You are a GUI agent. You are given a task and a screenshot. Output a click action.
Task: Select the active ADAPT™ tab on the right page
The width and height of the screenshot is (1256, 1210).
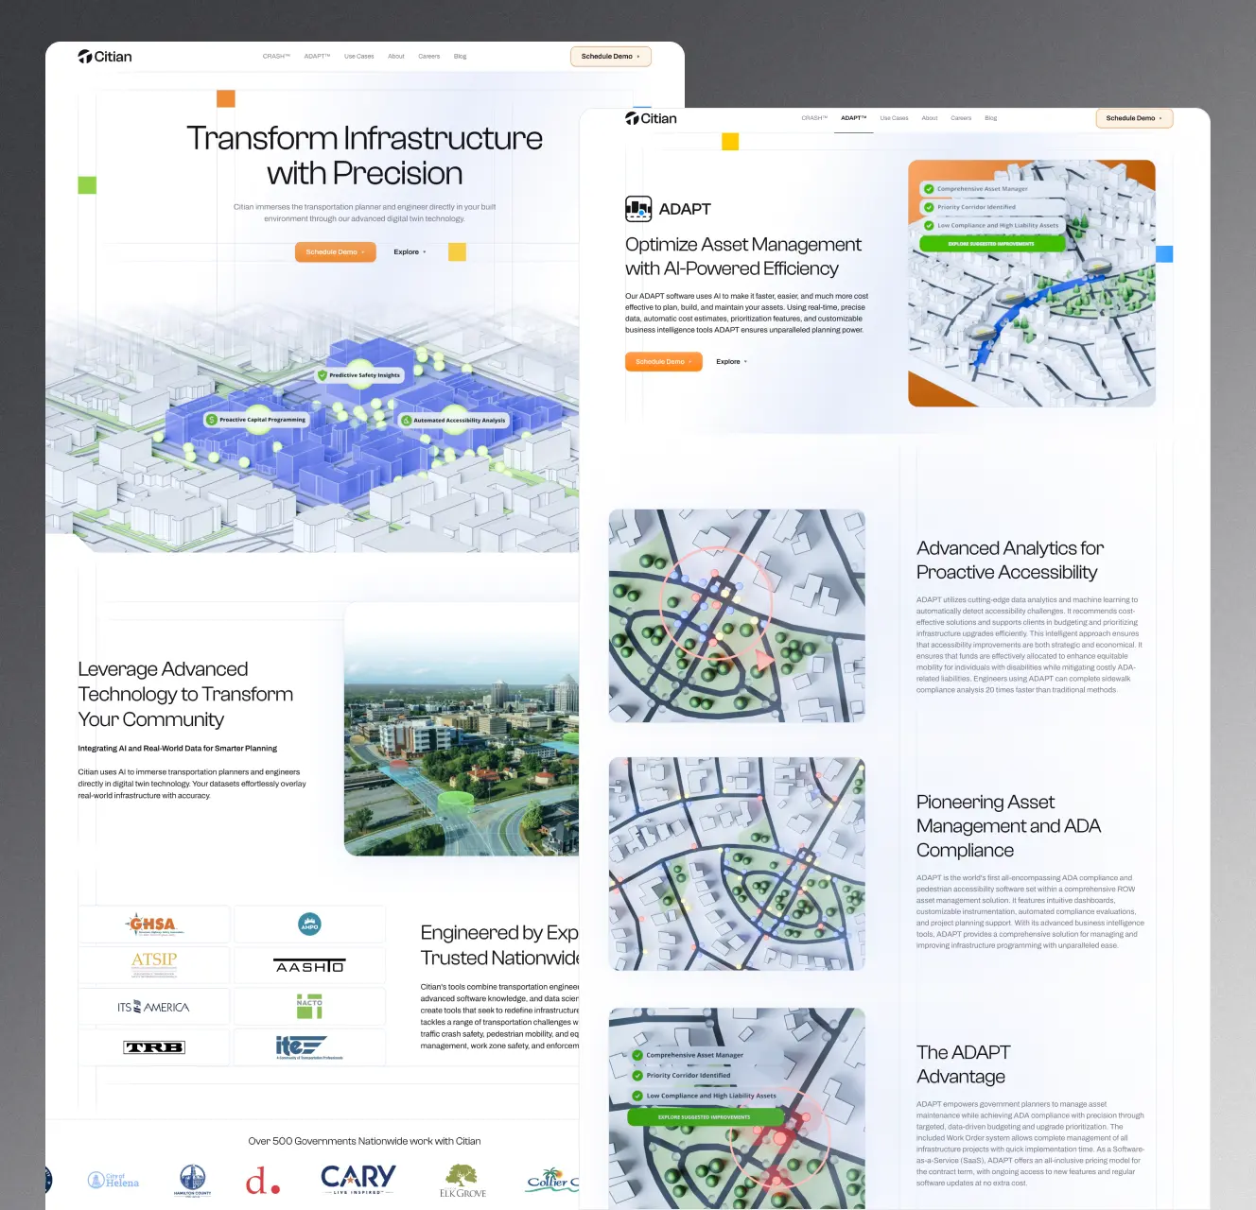point(854,118)
